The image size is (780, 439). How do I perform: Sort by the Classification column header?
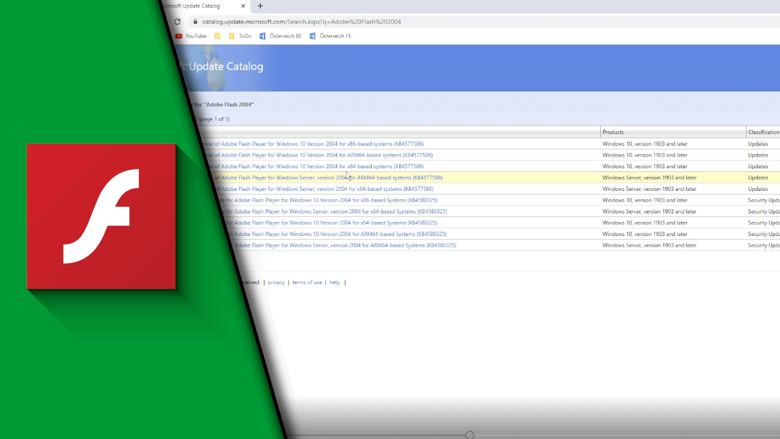click(x=764, y=132)
